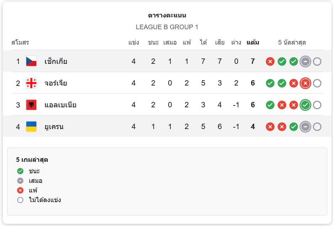Click the แต้ม points column header
Image resolution: width=333 pixels, height=226 pixels.
253,43
